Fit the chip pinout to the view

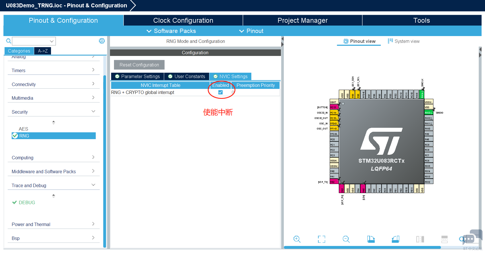(x=321, y=239)
